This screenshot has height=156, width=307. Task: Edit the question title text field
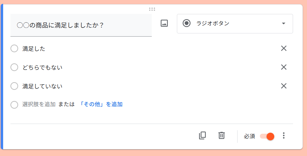(x=81, y=25)
